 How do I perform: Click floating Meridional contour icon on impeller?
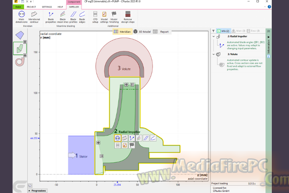click(124, 138)
